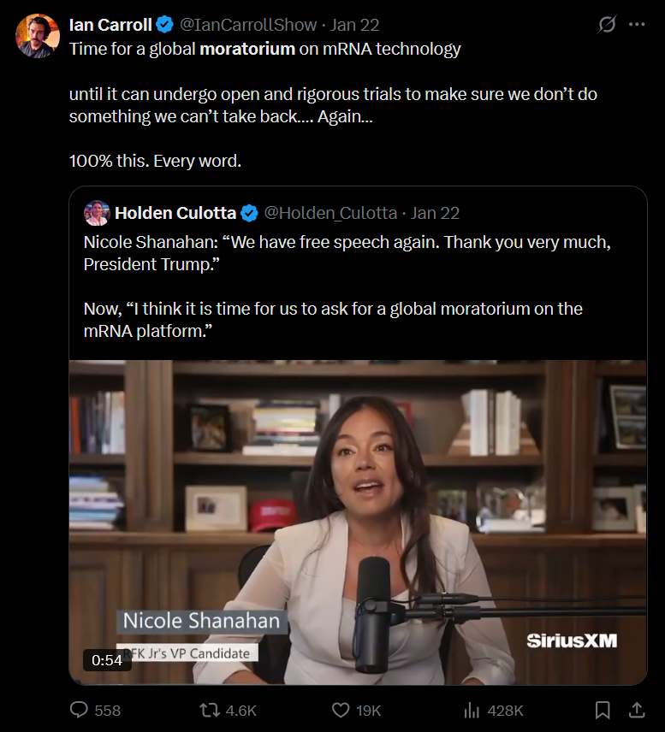Open the three-dot More menu
The width and height of the screenshot is (665, 732).
637,25
